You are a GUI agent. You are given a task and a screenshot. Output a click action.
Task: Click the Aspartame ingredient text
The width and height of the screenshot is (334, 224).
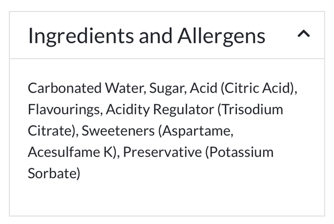(197, 131)
